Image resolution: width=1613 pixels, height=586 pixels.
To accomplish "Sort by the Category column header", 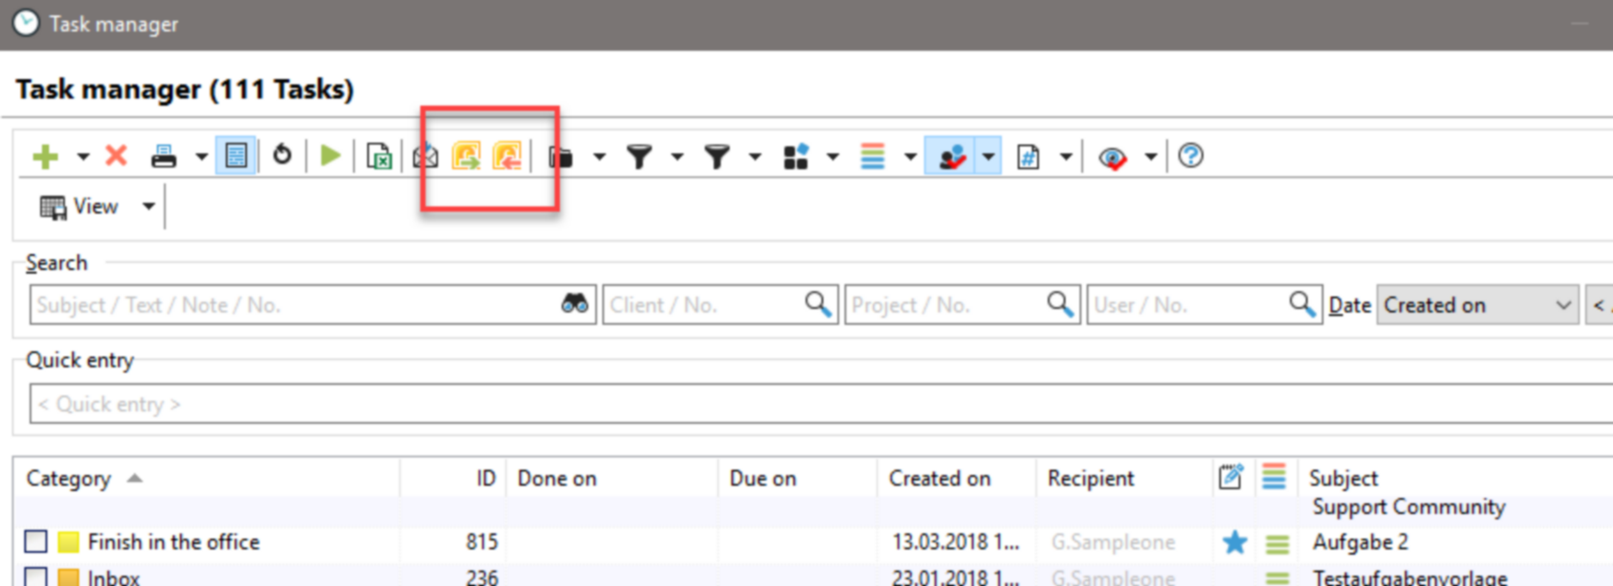I will 69,478.
